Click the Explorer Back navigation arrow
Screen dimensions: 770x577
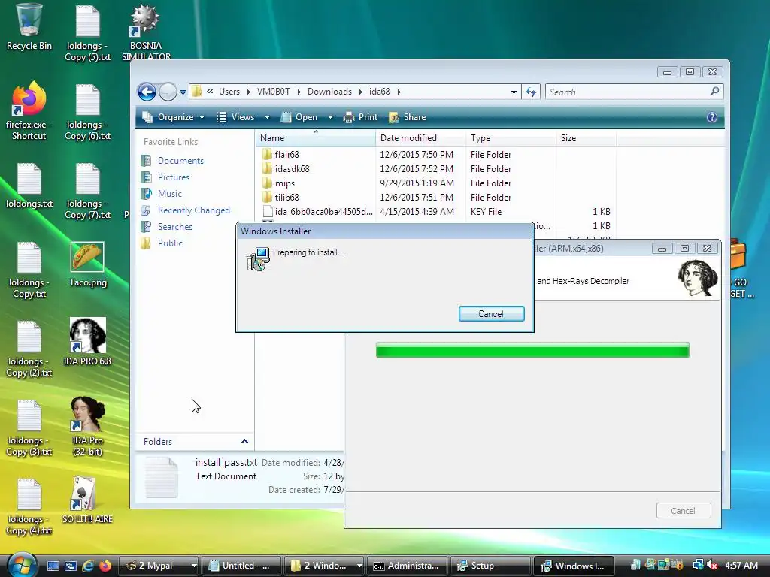point(147,92)
